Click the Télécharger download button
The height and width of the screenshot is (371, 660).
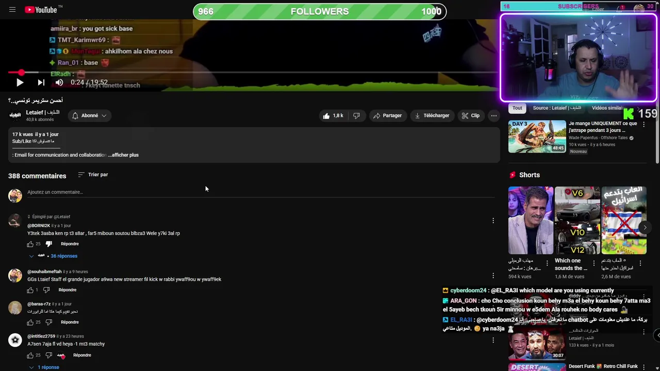pyautogui.click(x=432, y=115)
